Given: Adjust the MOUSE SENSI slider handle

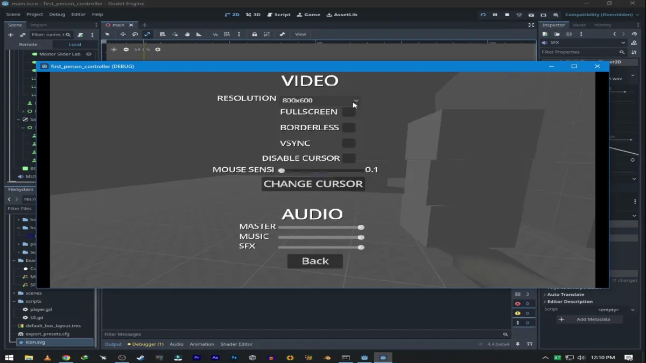Looking at the screenshot, I should [x=282, y=170].
